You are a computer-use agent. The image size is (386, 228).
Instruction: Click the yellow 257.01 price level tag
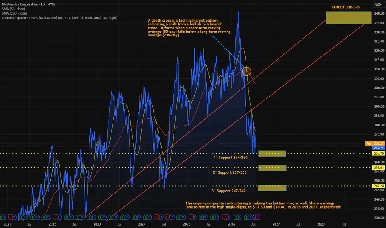379,167
